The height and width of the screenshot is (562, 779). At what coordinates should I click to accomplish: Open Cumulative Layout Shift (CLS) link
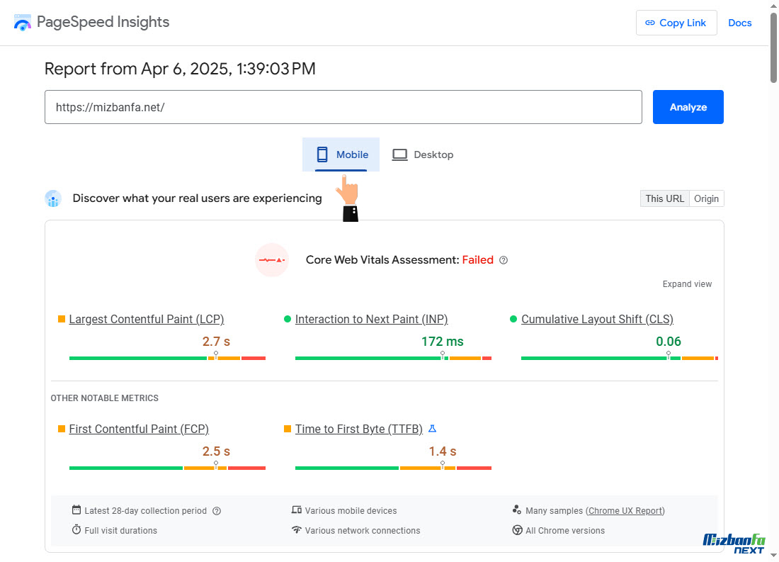597,320
